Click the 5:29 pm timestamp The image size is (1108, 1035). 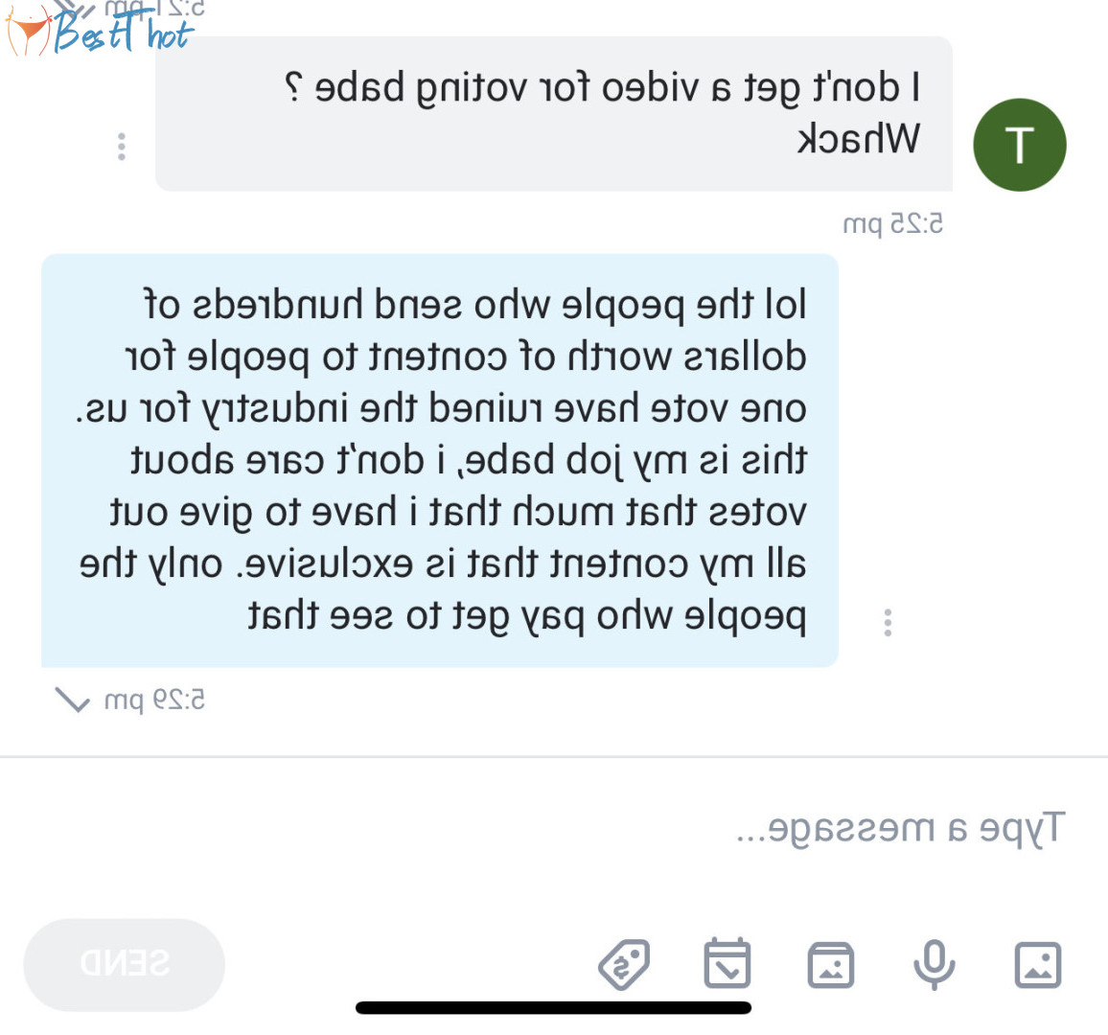[154, 701]
